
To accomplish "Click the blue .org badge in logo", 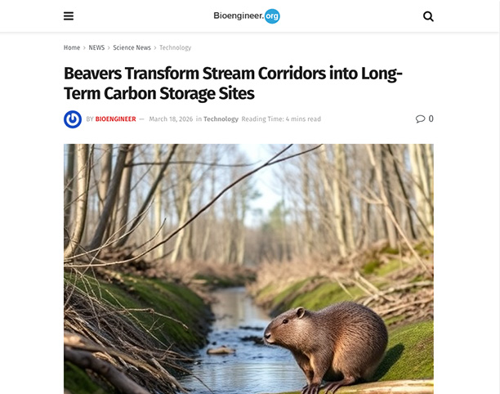I will pos(272,16).
